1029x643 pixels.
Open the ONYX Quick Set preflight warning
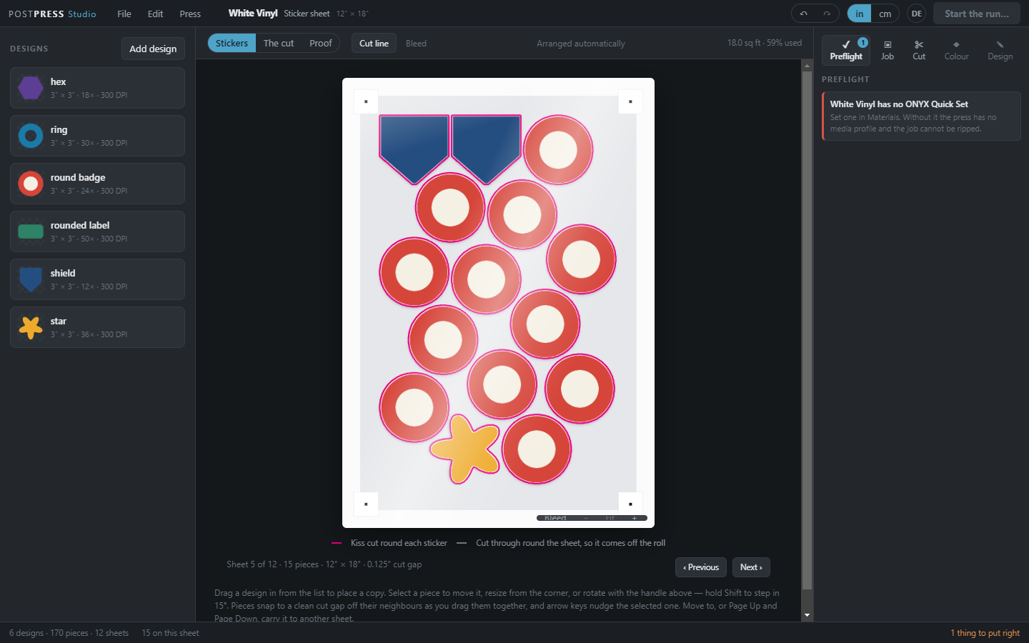pyautogui.click(x=921, y=116)
